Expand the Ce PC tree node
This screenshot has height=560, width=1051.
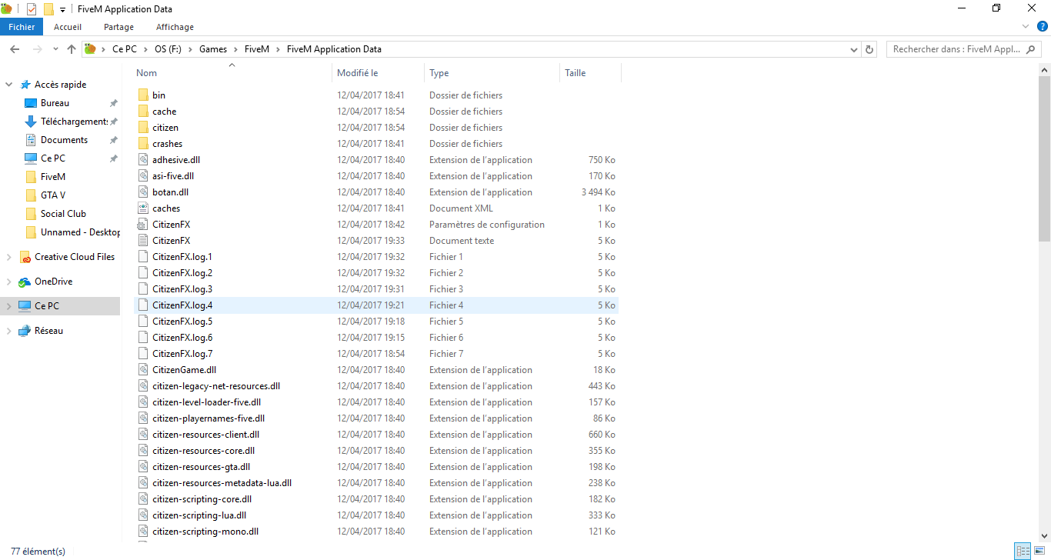pyautogui.click(x=9, y=306)
